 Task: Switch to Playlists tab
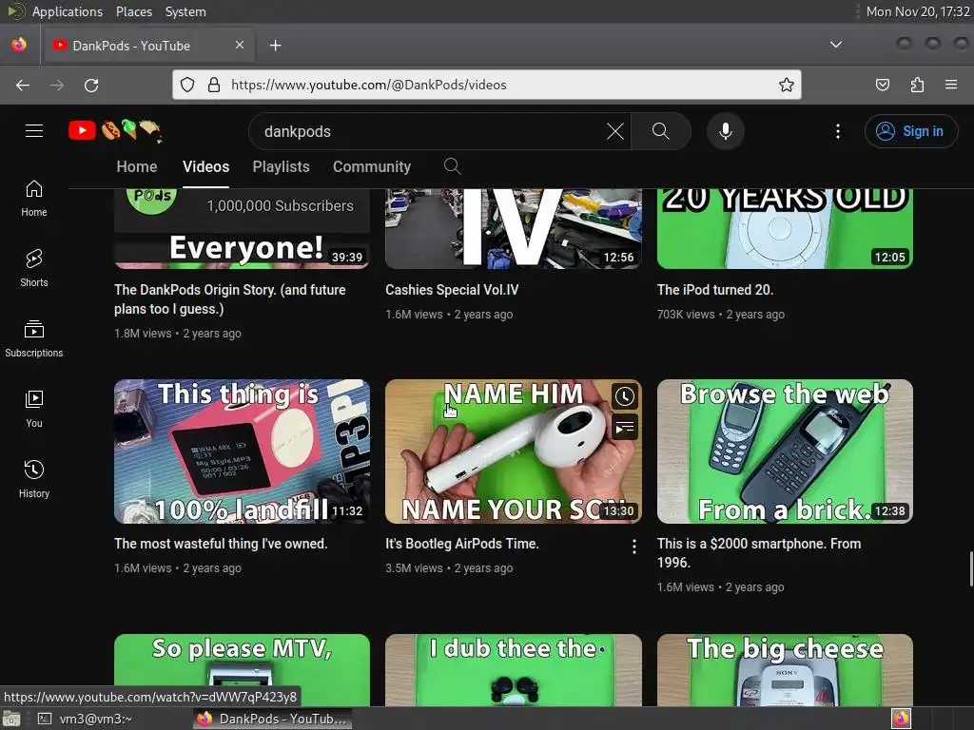coord(281,166)
